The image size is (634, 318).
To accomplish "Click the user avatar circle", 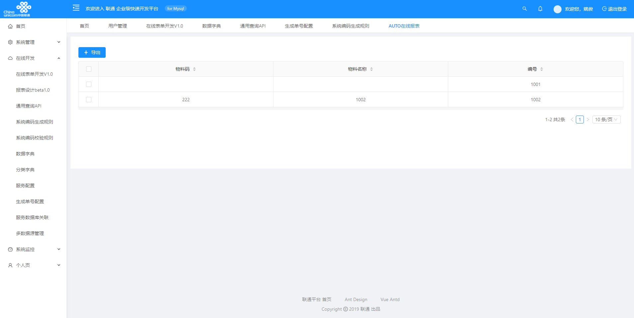I will tap(558, 9).
